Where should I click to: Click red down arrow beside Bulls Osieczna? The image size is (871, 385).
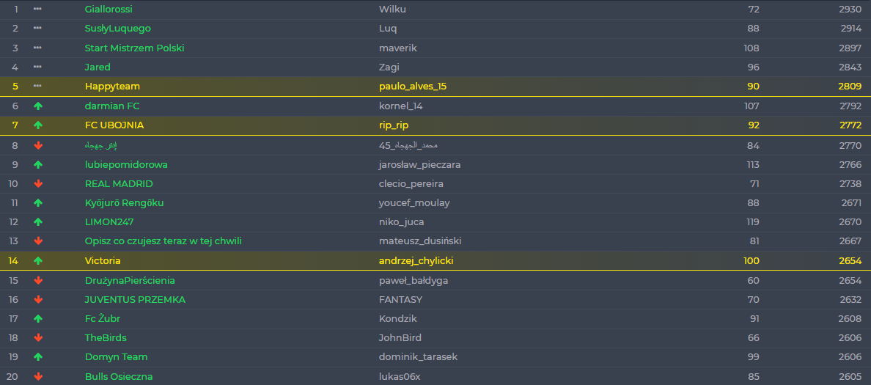click(x=38, y=377)
